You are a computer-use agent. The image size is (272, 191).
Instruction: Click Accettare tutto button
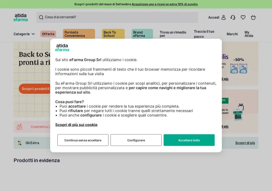tap(189, 140)
